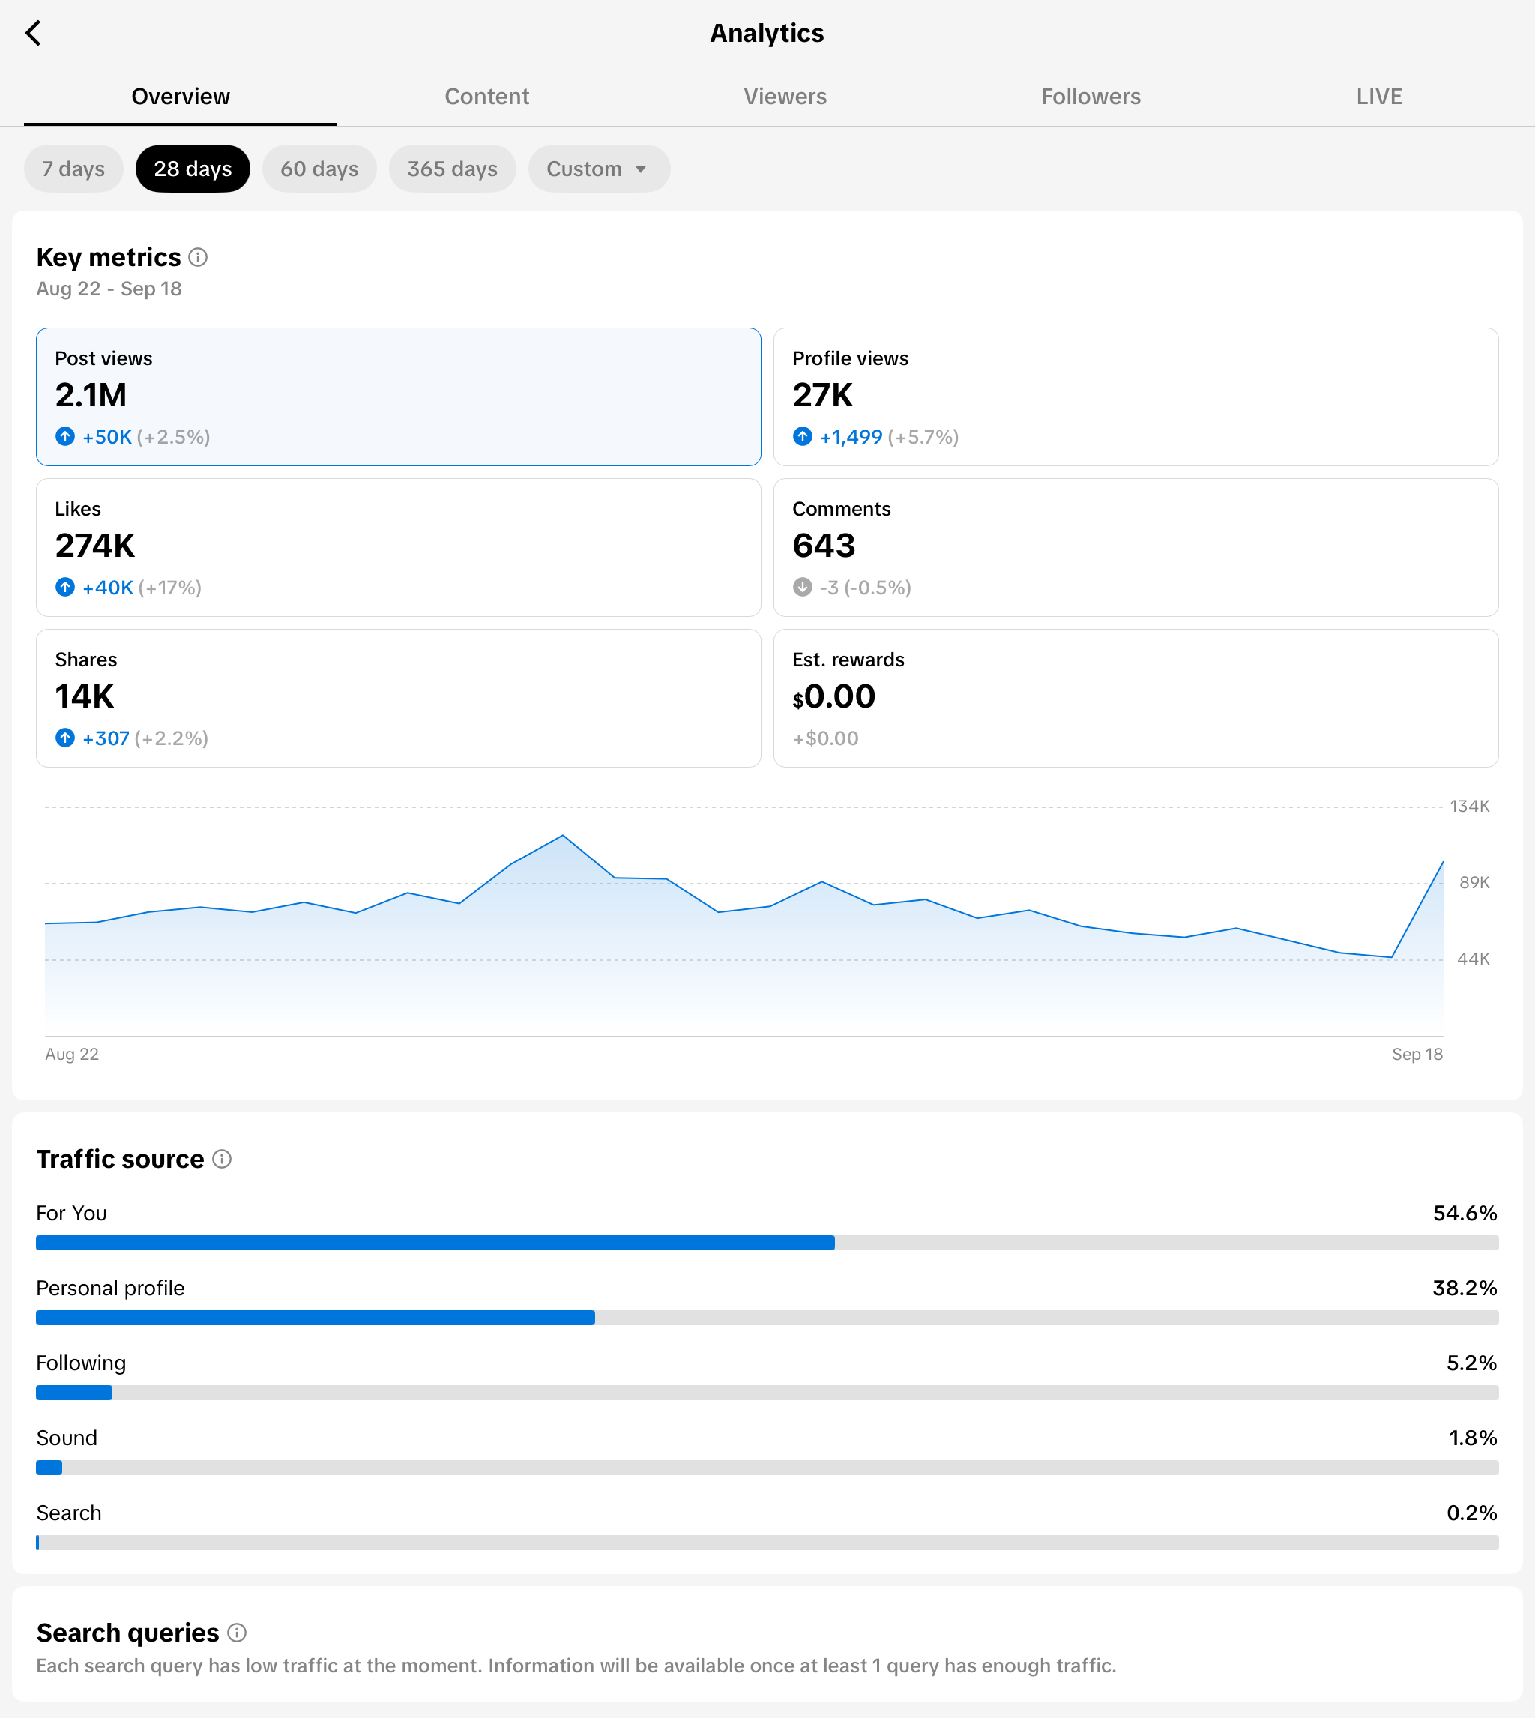The image size is (1535, 1718).
Task: Open the LIVE analytics tab
Action: [x=1378, y=96]
